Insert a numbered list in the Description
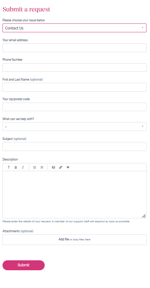The image size is (150, 288). [x=42, y=167]
